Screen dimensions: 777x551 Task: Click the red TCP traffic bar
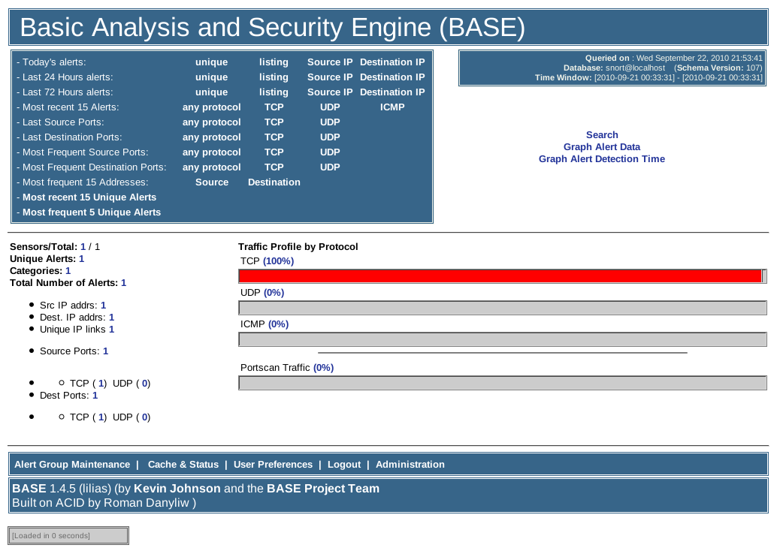point(500,276)
